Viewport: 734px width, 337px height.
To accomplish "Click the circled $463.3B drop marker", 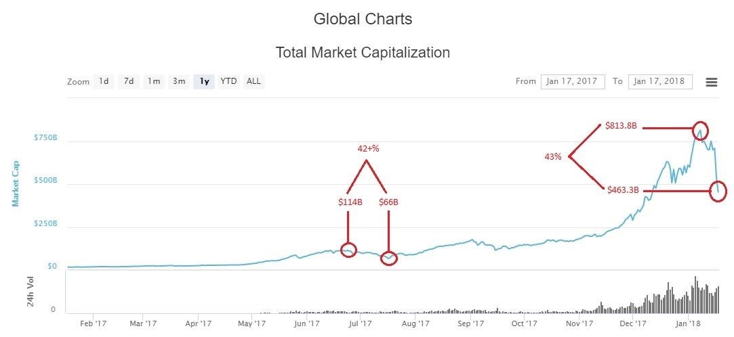I will click(x=718, y=191).
